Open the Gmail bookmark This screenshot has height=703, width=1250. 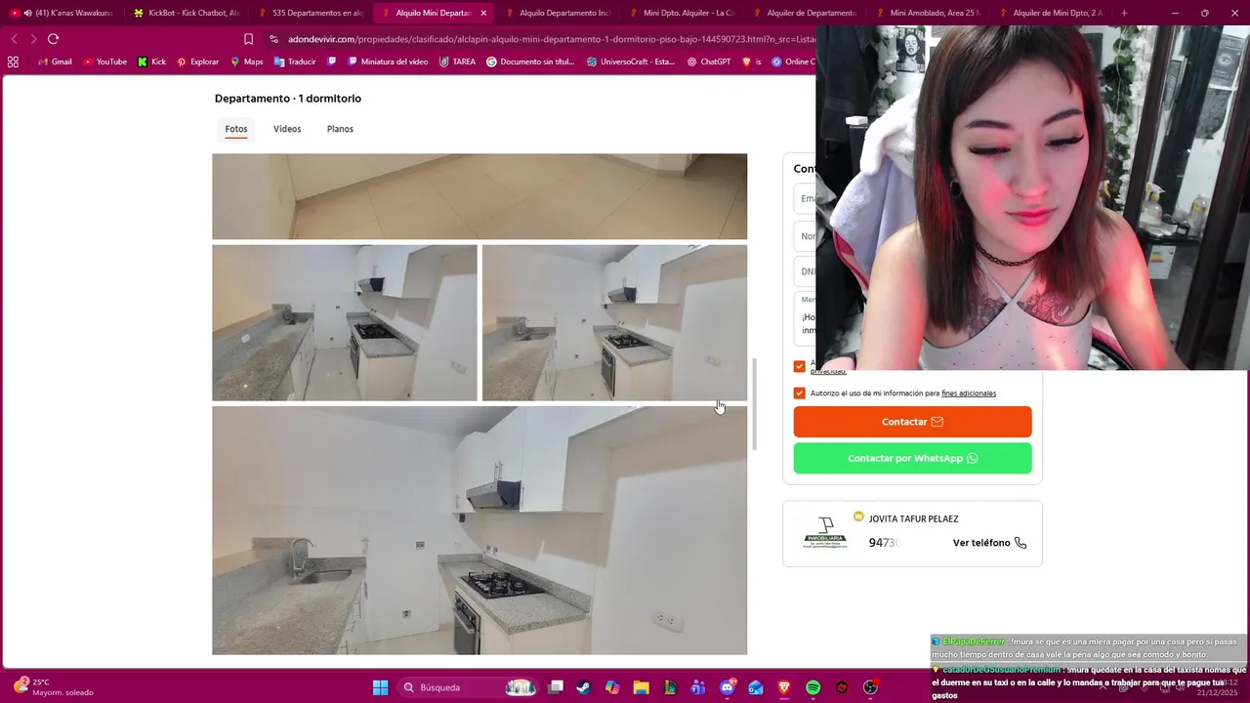pos(55,62)
